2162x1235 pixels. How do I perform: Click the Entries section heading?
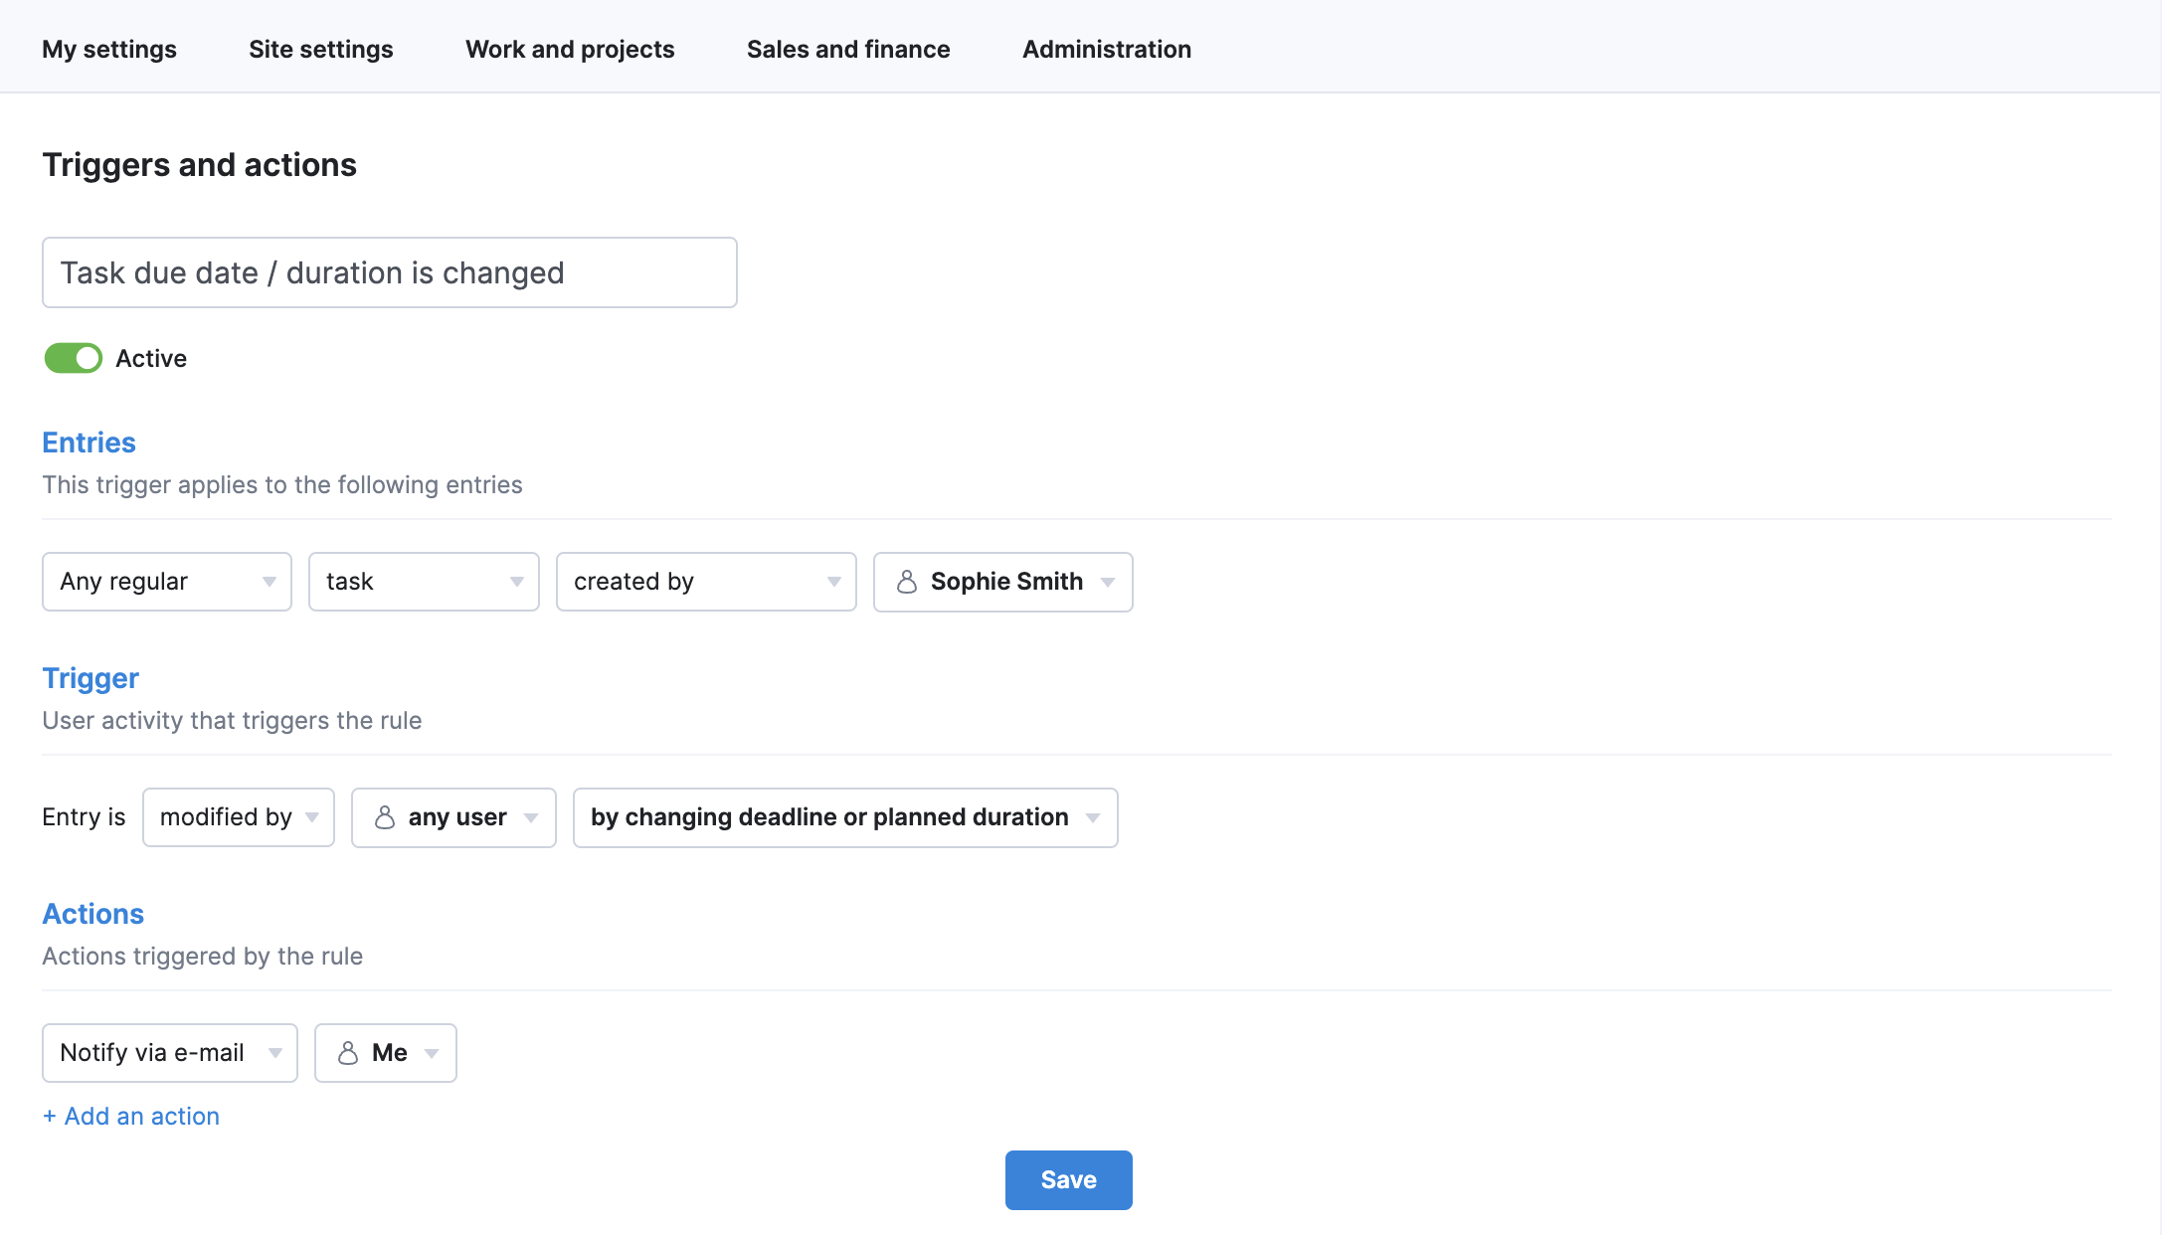(89, 442)
